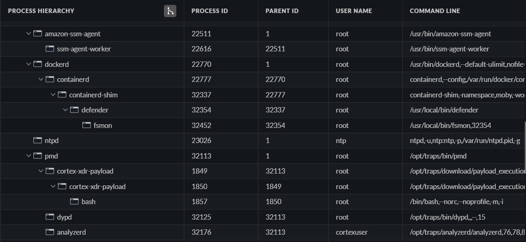Collapse the pmd process tree

(x=29, y=156)
